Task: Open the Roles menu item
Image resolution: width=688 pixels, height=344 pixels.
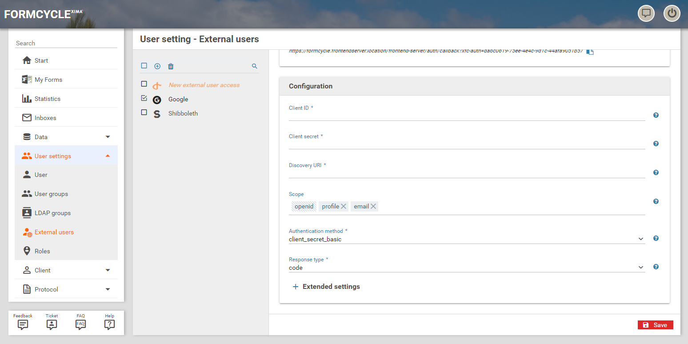Action: pyautogui.click(x=42, y=251)
